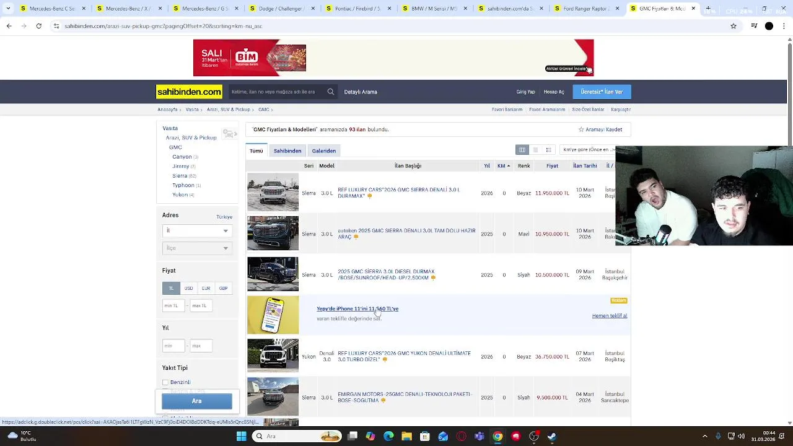
Task: Open the Sierra (82) category link
Action: coord(184,176)
